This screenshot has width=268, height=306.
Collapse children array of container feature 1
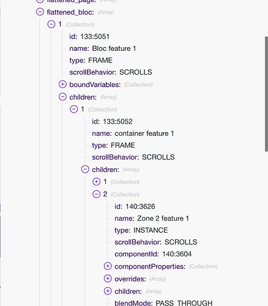coord(85,169)
